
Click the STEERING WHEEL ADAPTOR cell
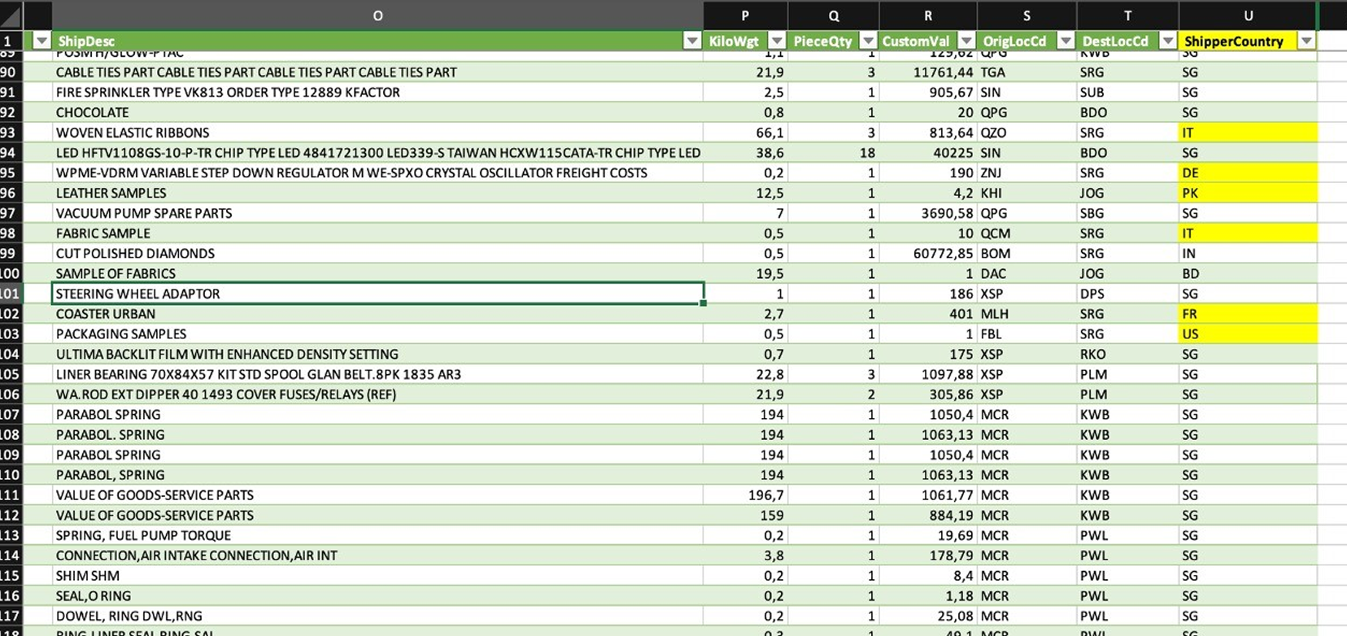(x=377, y=294)
